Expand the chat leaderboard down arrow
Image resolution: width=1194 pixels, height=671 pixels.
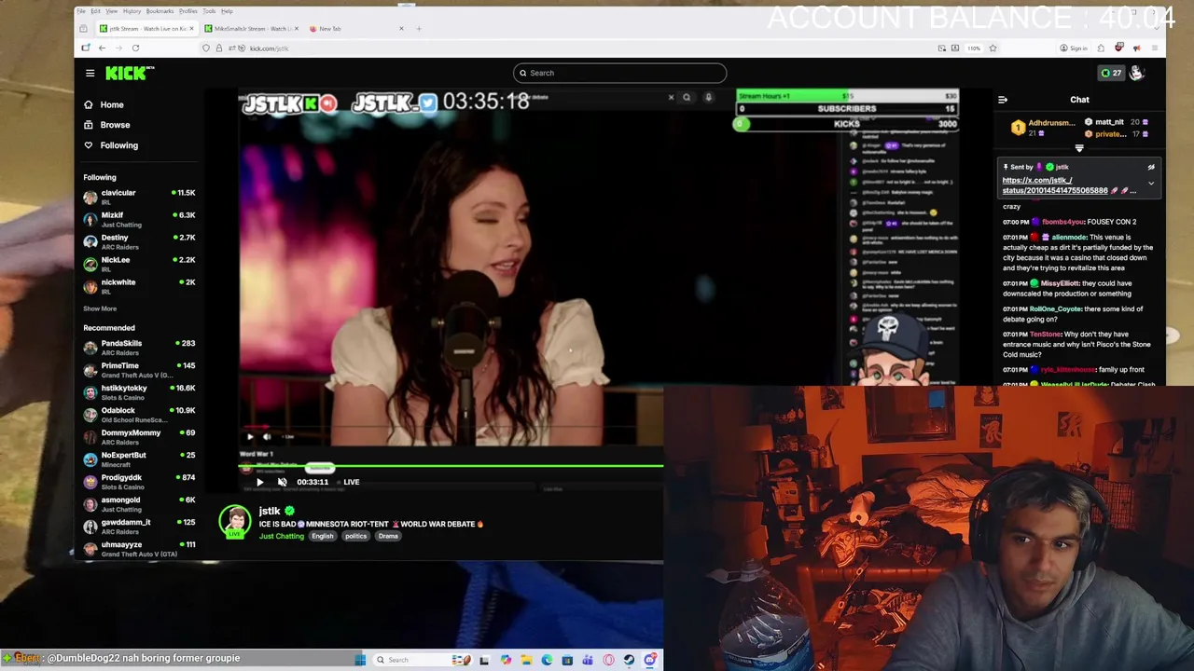(1079, 148)
